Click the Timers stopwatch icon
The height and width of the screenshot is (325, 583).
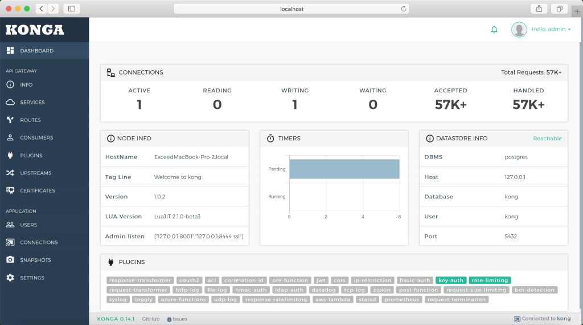click(270, 139)
